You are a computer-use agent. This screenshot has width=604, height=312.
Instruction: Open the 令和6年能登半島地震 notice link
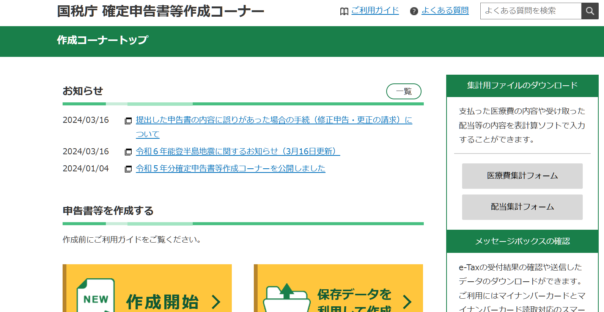(238, 152)
